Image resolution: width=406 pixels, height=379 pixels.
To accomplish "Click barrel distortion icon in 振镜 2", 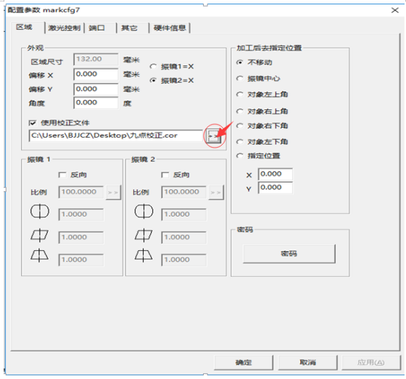I will click(x=144, y=212).
